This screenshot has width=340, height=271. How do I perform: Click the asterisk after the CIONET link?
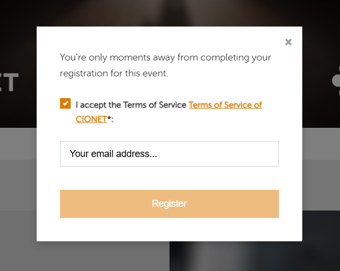click(109, 119)
